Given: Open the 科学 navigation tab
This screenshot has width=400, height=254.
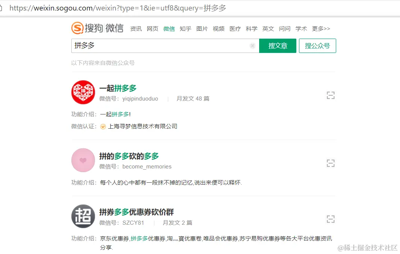Looking at the screenshot, I should [x=252, y=29].
